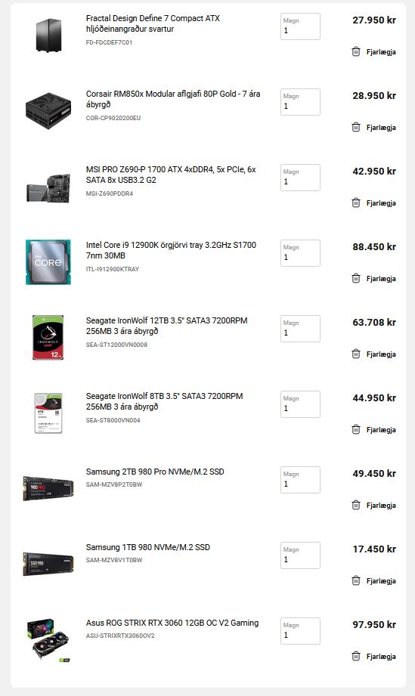Select quantity box of Corsair RM850x
Image resolution: width=415 pixels, height=696 pixels.
point(300,102)
